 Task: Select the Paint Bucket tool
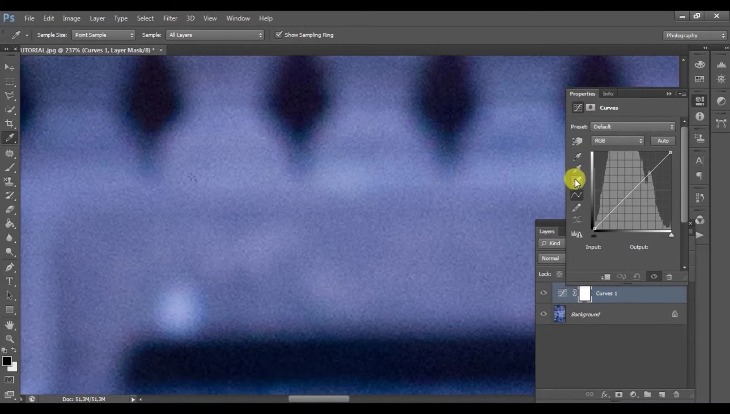10,223
